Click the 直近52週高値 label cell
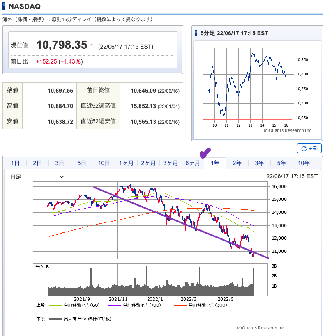 point(98,106)
